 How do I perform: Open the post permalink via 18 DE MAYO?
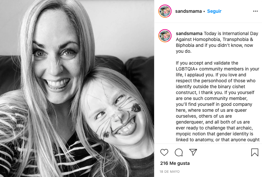pos(170,171)
